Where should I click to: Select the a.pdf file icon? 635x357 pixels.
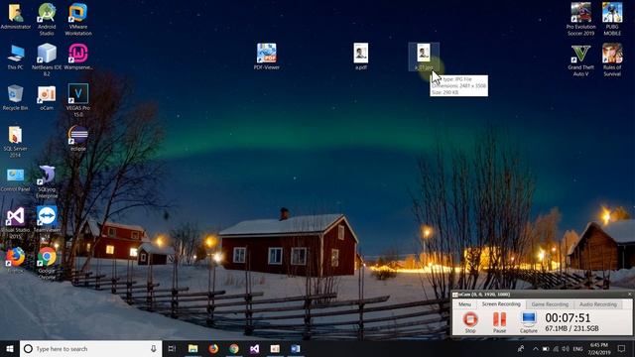click(361, 57)
